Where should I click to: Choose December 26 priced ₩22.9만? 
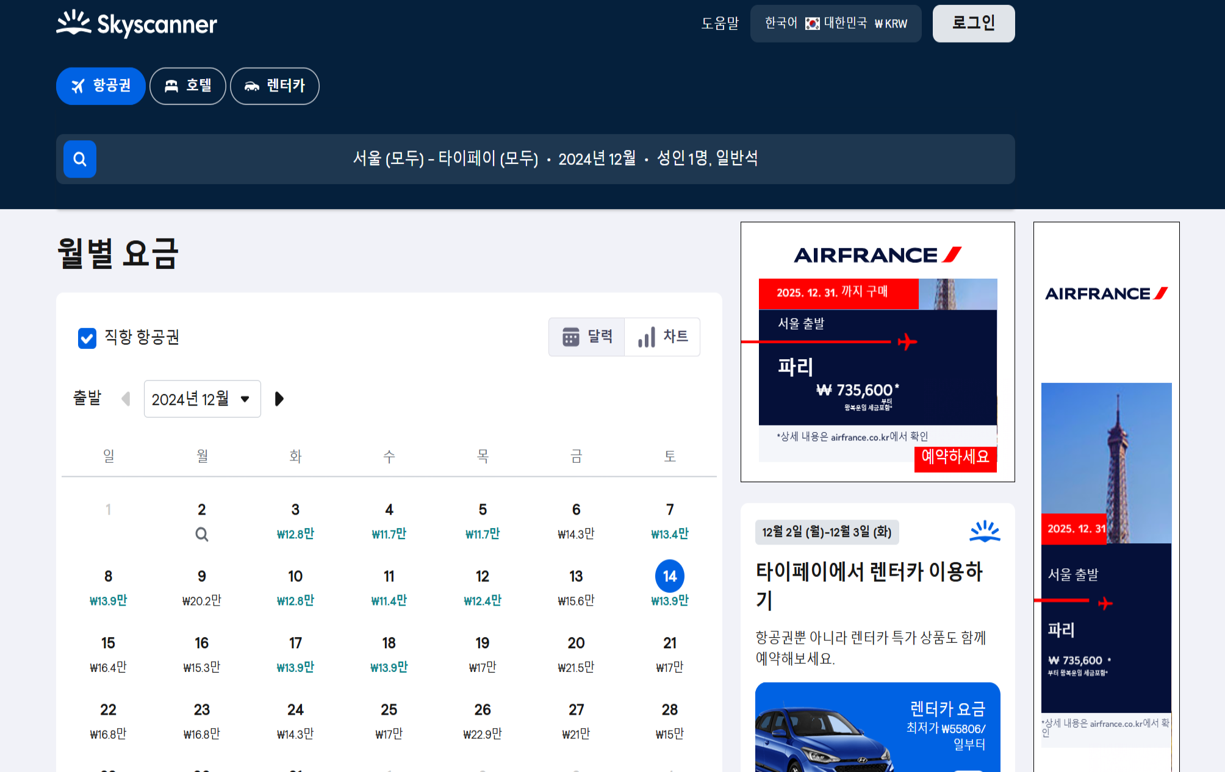coord(483,721)
